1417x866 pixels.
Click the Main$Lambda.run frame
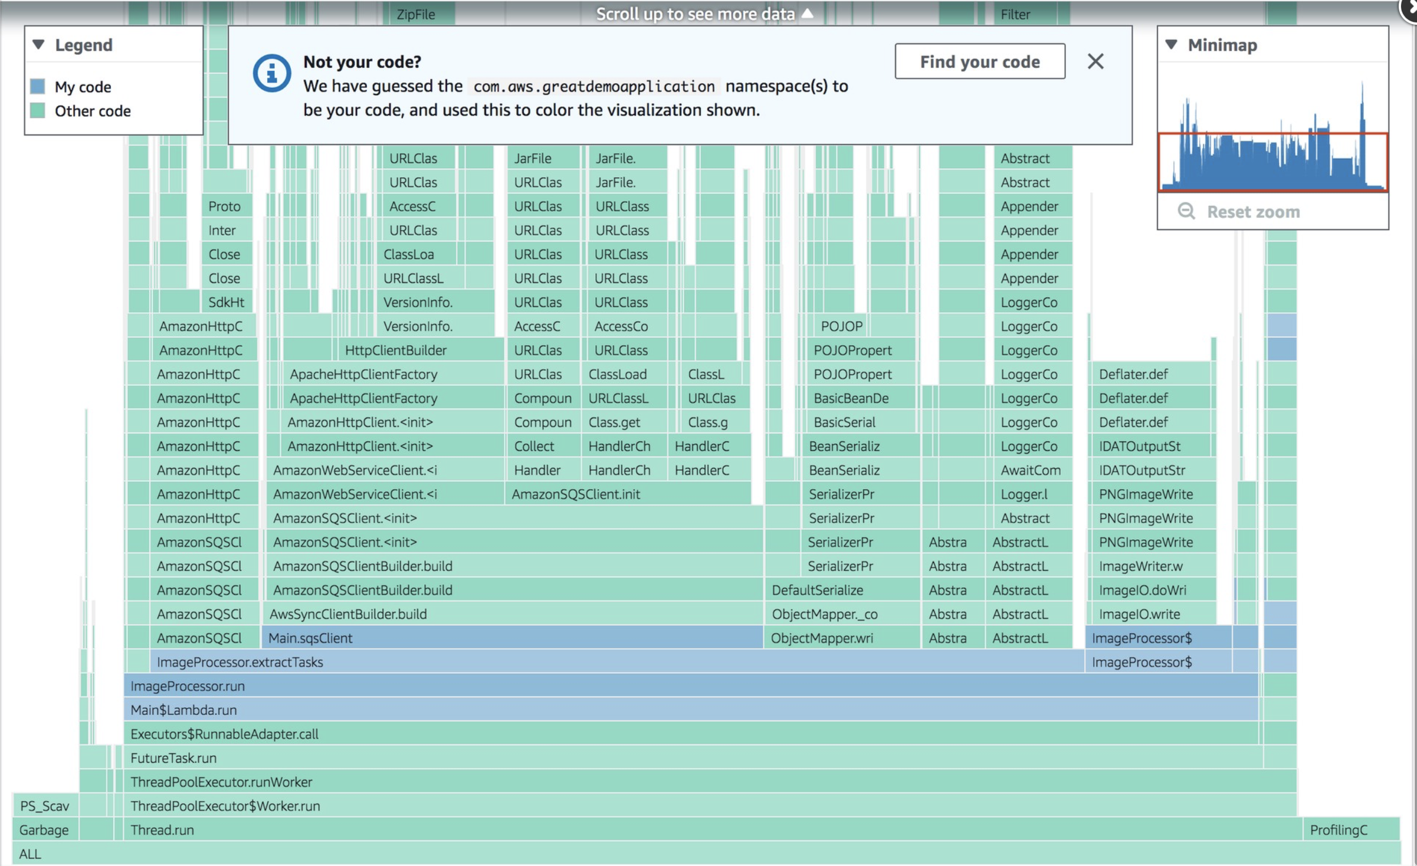[x=690, y=710]
